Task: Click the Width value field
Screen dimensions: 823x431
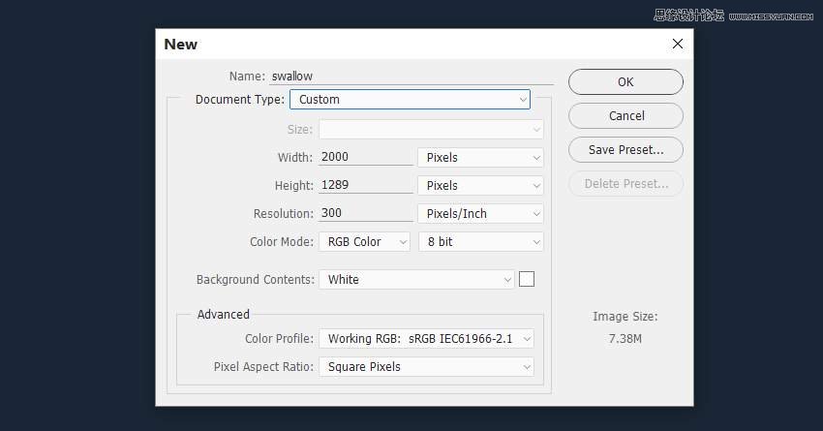Action: pyautogui.click(x=365, y=157)
